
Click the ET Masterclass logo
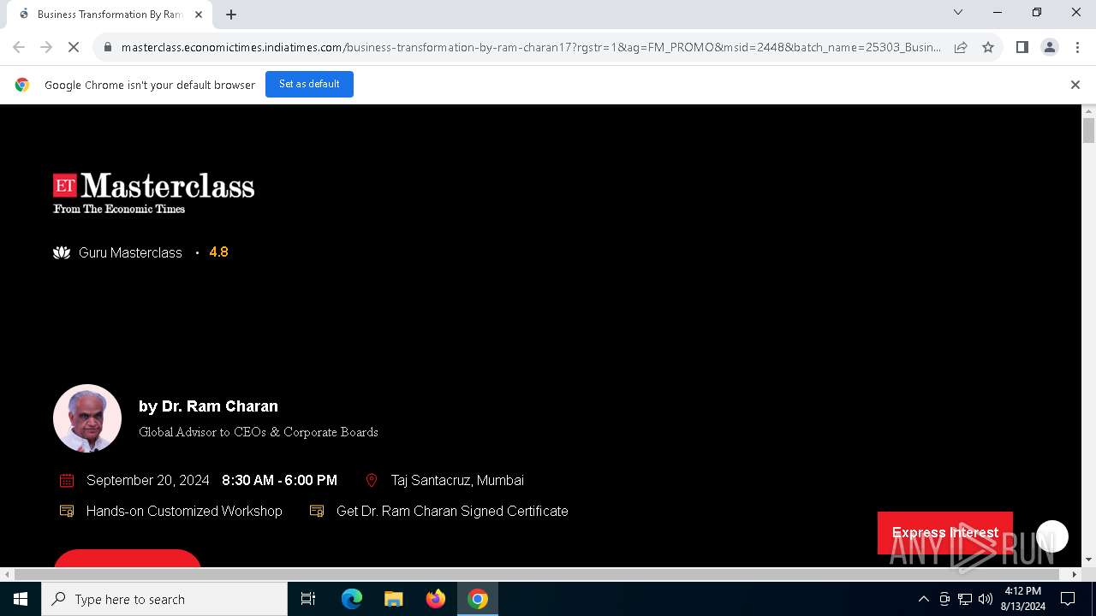[x=154, y=192]
